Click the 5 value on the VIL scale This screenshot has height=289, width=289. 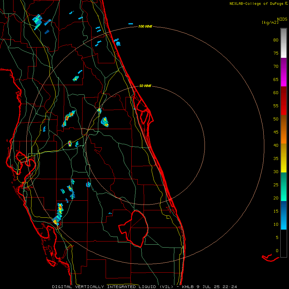277,238
